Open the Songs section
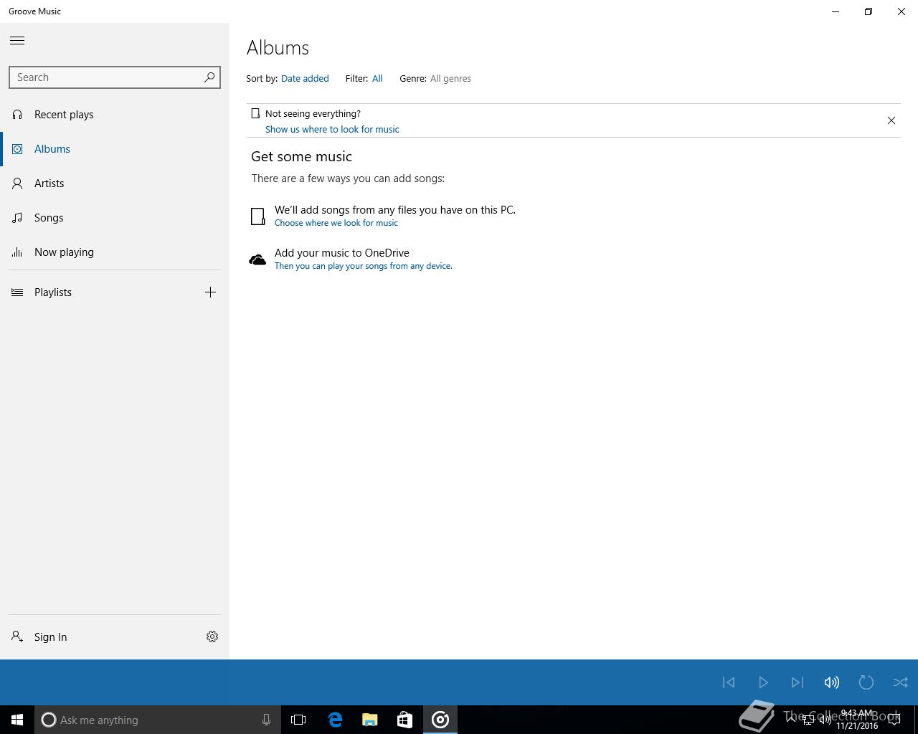 pyautogui.click(x=115, y=218)
